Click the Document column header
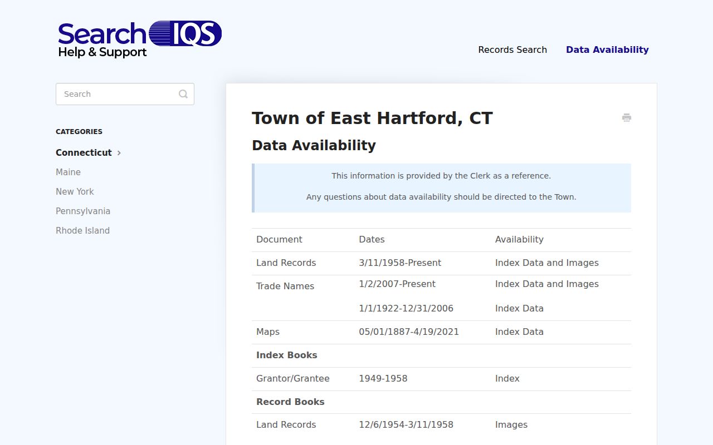Viewport: 713px width, 445px height. pos(279,240)
